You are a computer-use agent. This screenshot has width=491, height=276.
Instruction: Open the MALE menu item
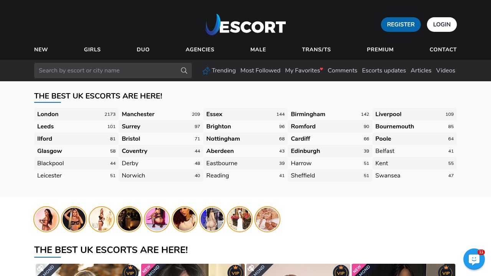click(x=258, y=49)
